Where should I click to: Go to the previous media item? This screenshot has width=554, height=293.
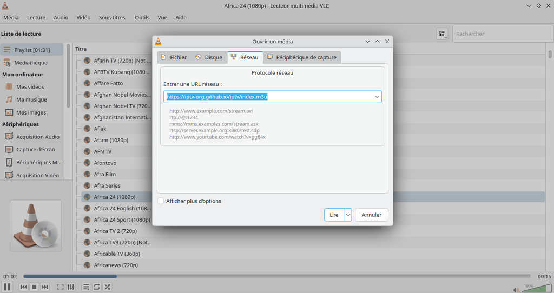pyautogui.click(x=24, y=287)
